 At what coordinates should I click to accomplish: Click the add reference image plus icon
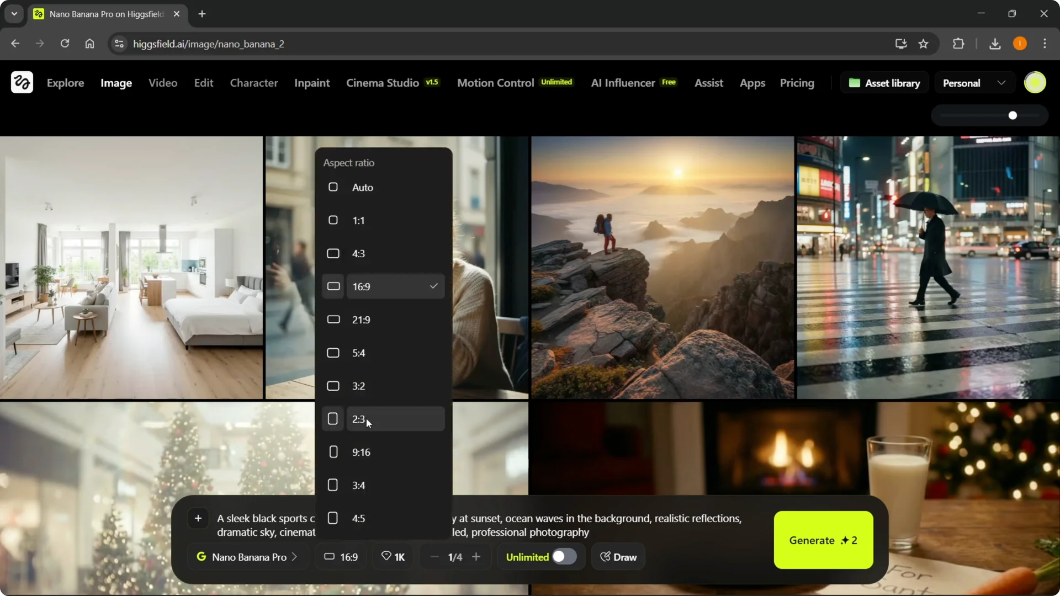[x=198, y=518]
